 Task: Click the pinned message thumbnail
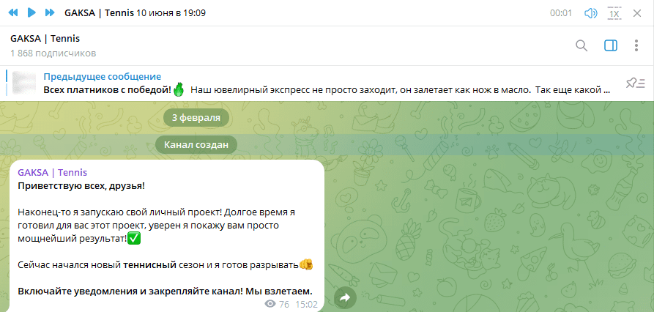pyautogui.click(x=25, y=83)
